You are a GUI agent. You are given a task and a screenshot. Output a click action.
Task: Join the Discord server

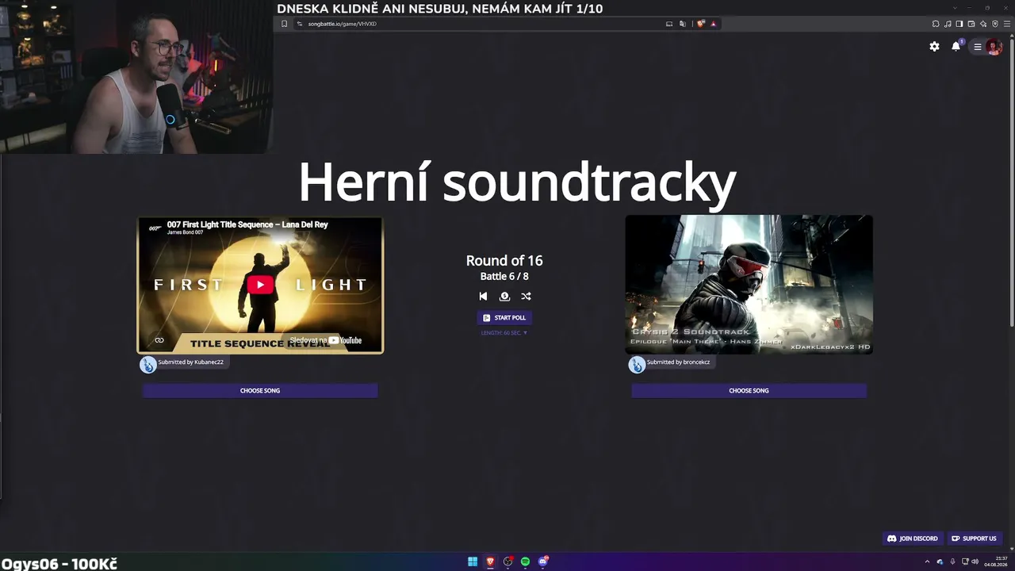click(x=912, y=538)
